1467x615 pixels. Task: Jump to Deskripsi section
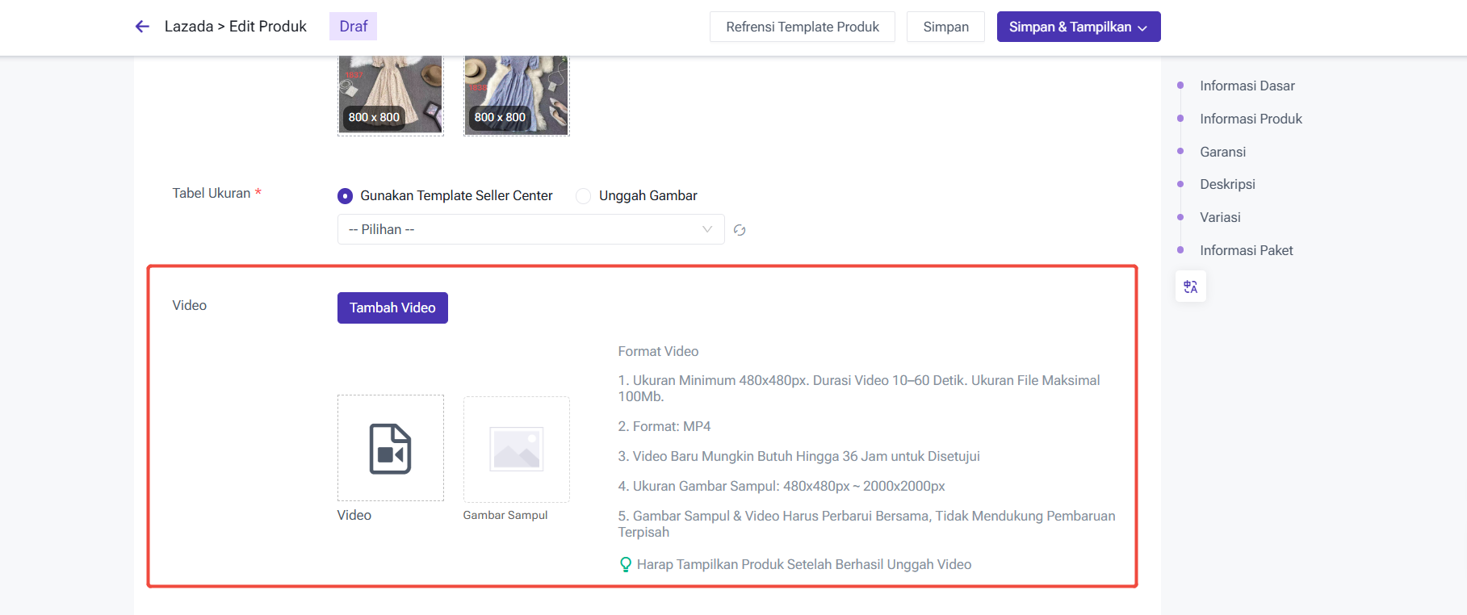(1227, 184)
